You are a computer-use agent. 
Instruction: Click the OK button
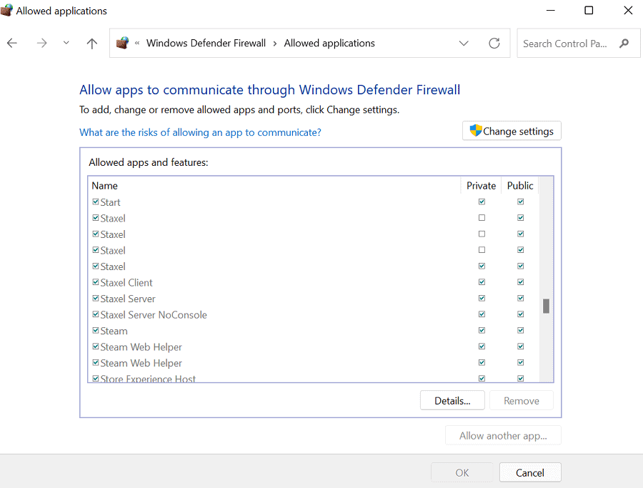pos(462,472)
